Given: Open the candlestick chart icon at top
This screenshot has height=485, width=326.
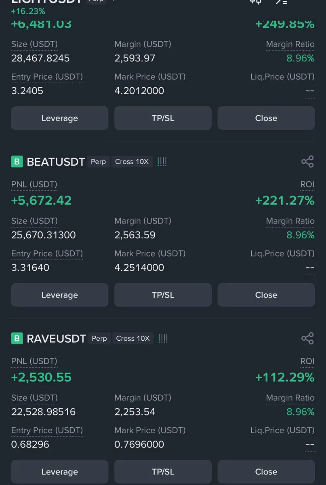Looking at the screenshot, I should click(256, 1).
